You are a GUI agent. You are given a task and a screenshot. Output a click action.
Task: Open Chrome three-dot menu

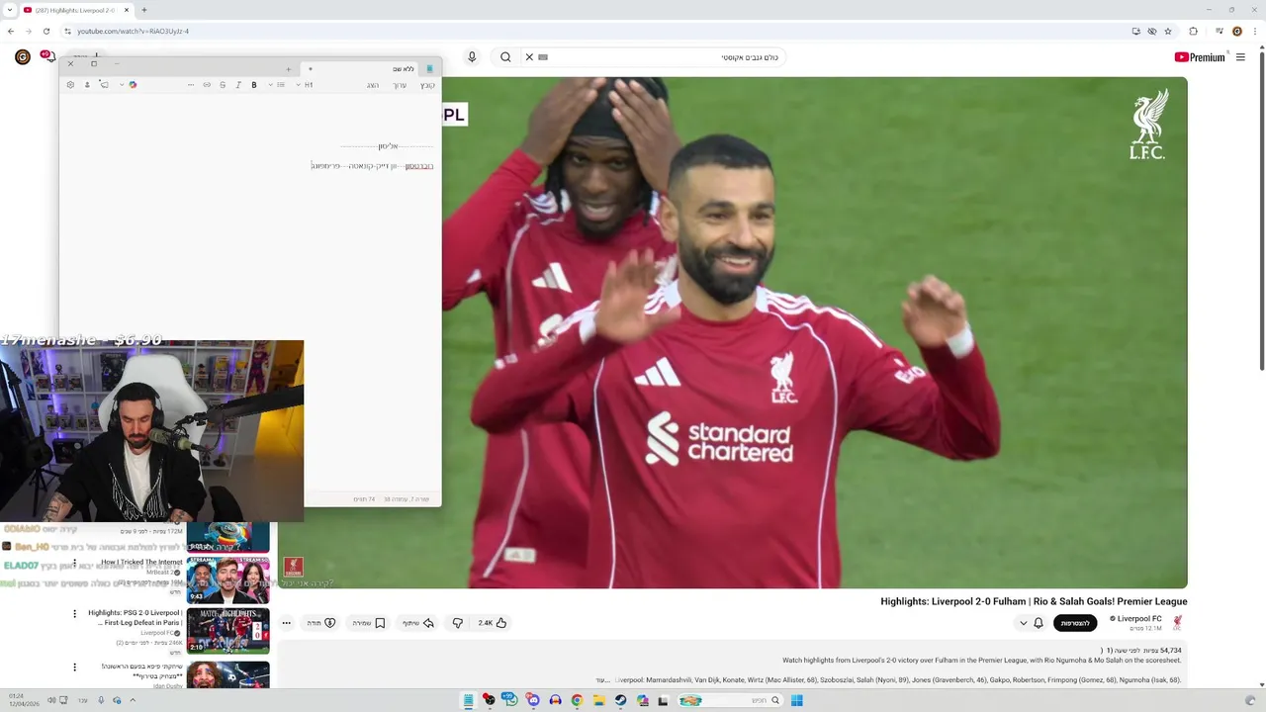click(x=1254, y=32)
